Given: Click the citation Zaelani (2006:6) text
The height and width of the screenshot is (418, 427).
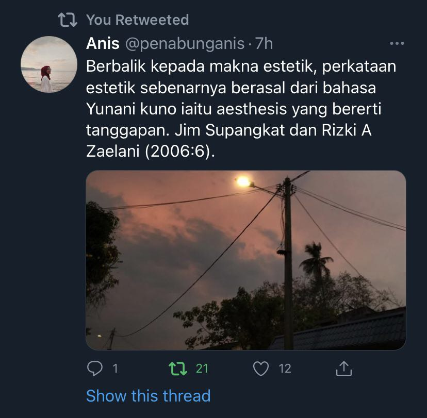Looking at the screenshot, I should tap(150, 152).
